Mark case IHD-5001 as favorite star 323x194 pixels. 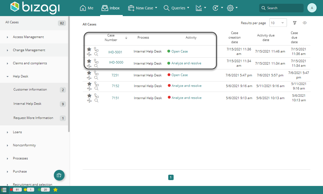pyautogui.click(x=89, y=49)
